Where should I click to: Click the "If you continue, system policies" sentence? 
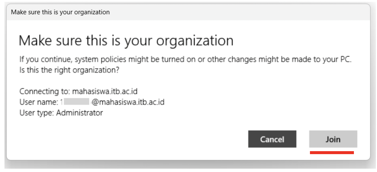186,60
